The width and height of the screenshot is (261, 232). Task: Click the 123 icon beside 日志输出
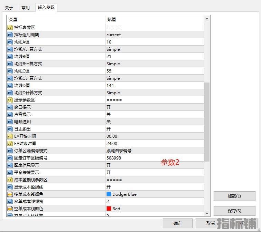pos(10,129)
